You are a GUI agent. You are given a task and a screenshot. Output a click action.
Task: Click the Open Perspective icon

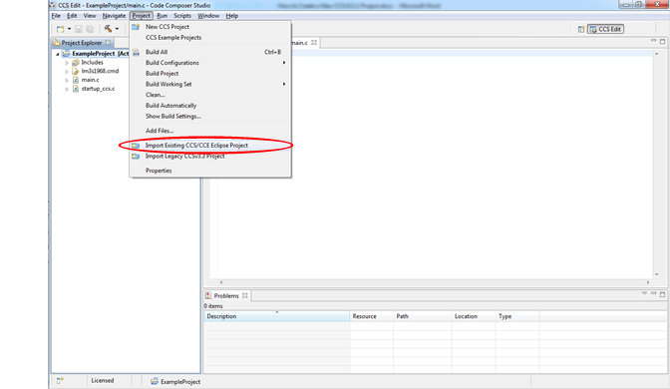click(581, 29)
